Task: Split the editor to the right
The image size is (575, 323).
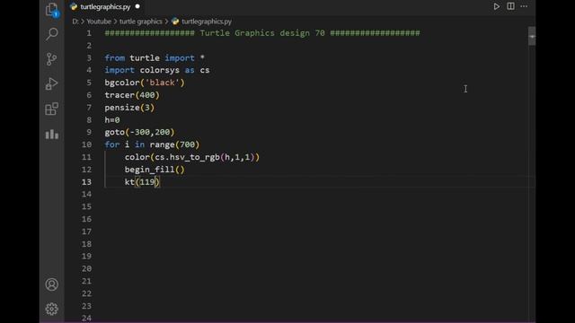Action: coord(510,6)
